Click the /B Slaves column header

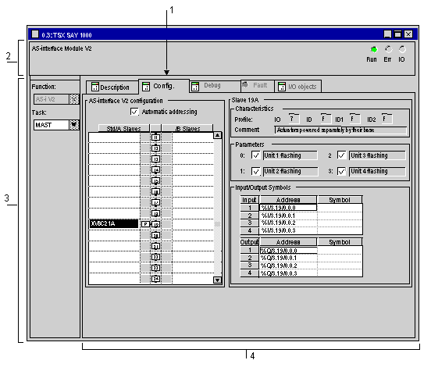[x=187, y=128]
